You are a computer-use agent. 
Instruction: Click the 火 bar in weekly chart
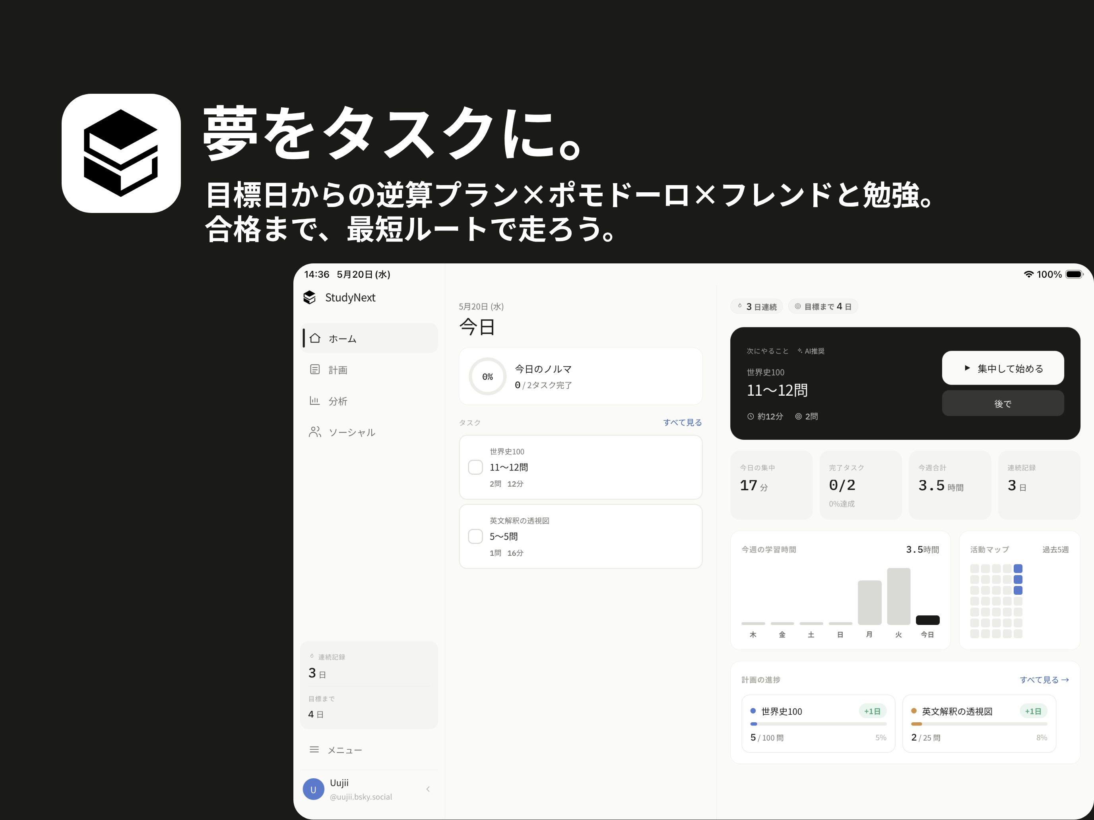click(x=899, y=596)
